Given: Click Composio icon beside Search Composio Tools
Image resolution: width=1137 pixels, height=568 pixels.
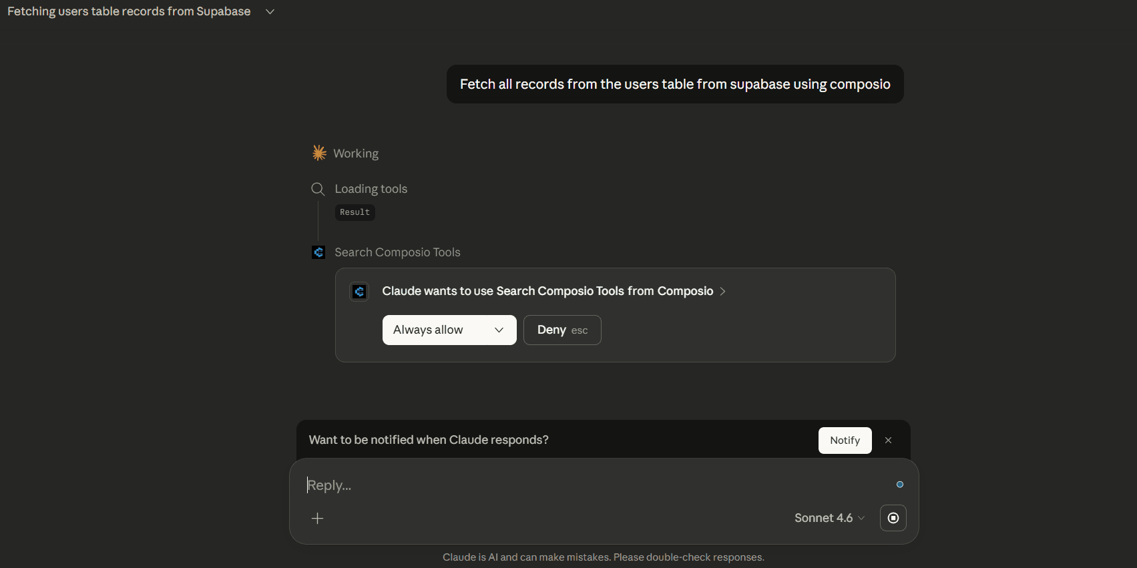Looking at the screenshot, I should [318, 252].
